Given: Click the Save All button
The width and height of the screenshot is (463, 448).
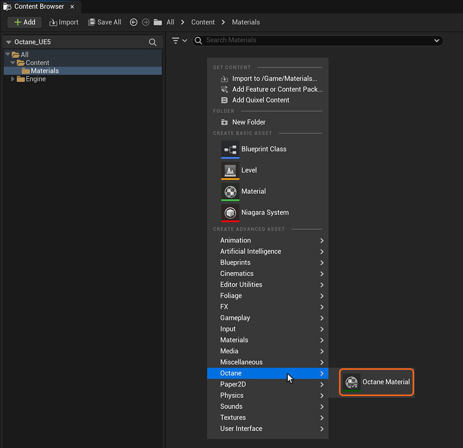Looking at the screenshot, I should click(x=104, y=22).
